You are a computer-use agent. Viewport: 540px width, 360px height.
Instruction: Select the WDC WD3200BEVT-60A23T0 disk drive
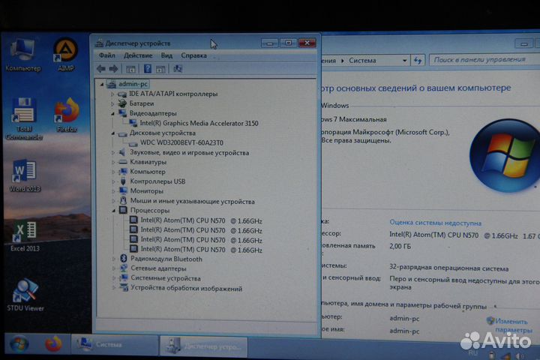click(x=181, y=142)
